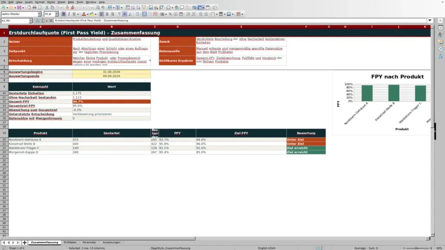Image resolution: width=445 pixels, height=250 pixels.
Task: Expand the formula bar arrow
Action: pos(430,20)
